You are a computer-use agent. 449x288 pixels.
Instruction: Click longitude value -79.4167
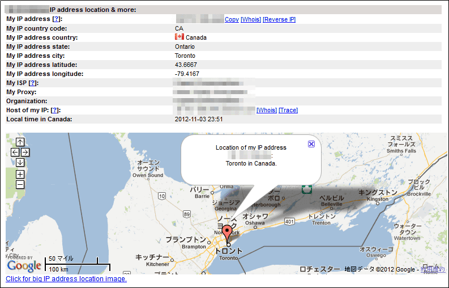187,74
